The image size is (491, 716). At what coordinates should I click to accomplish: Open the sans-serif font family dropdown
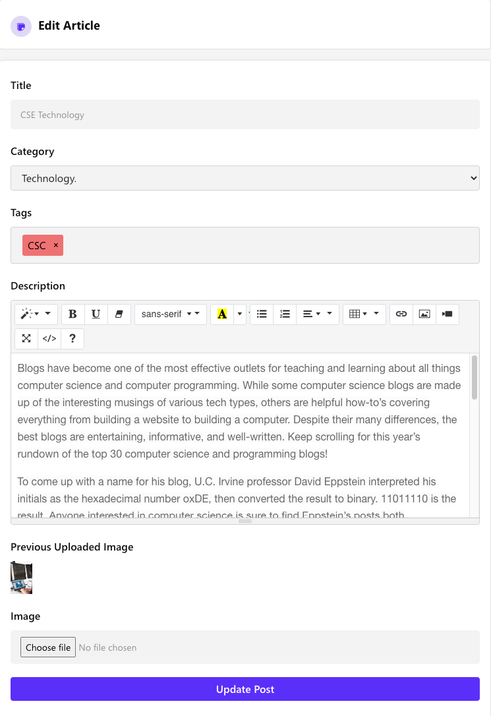click(170, 314)
